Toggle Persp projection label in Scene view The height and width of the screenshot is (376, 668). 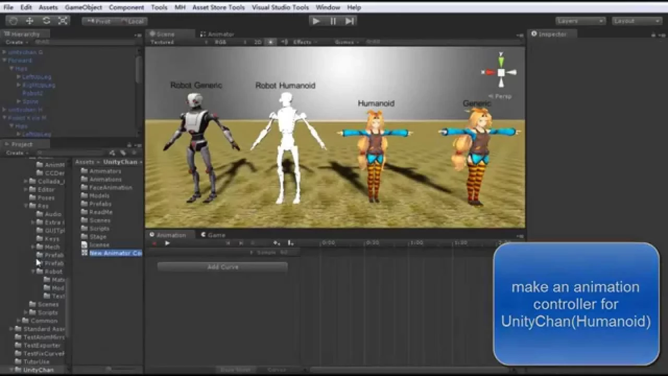tap(500, 97)
